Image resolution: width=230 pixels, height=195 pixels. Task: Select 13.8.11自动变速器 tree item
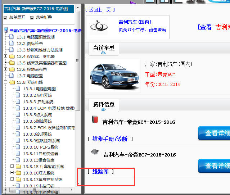[41, 154]
